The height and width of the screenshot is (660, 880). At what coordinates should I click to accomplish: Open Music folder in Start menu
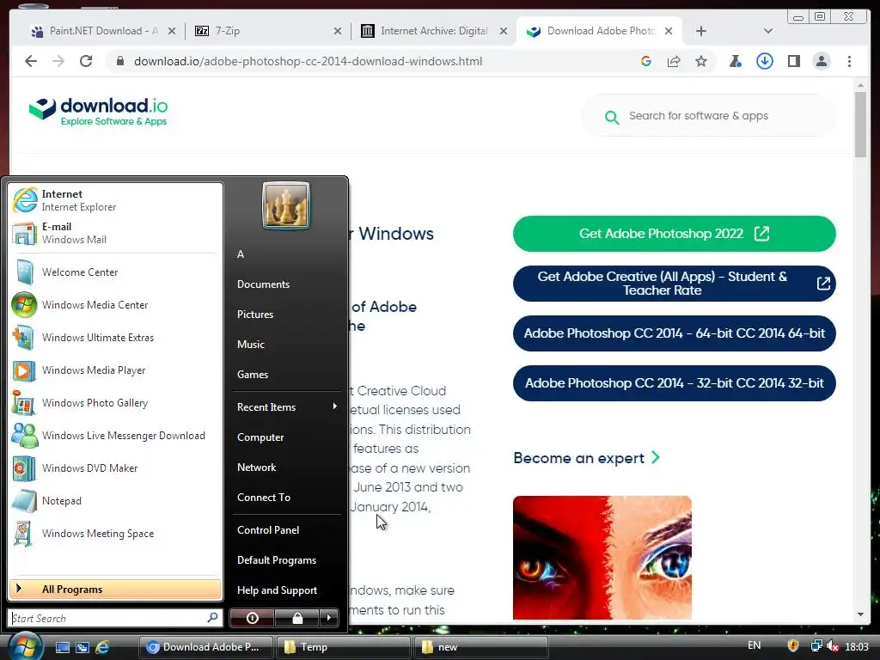250,344
